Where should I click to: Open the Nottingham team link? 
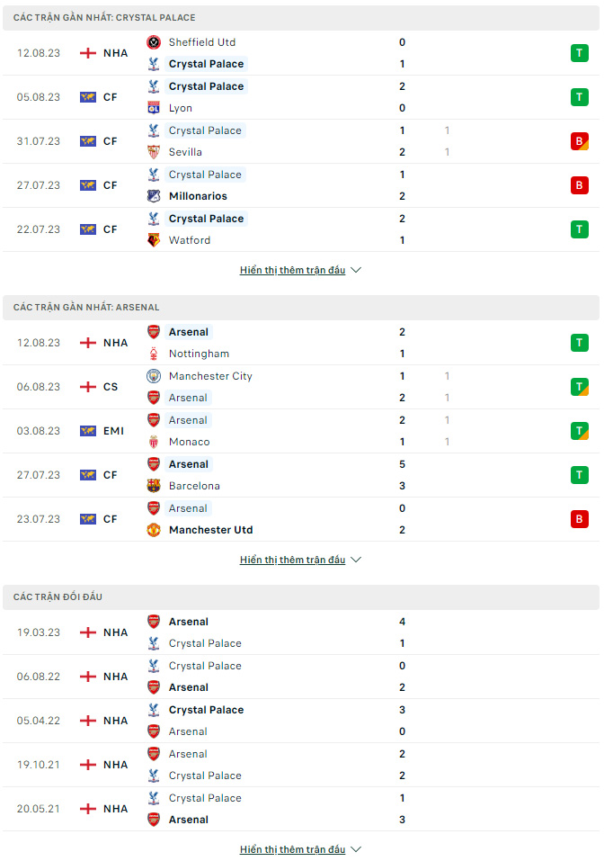pos(200,354)
